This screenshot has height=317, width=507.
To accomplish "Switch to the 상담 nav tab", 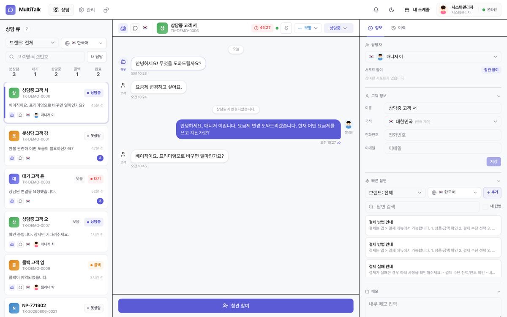I will click(x=61, y=10).
